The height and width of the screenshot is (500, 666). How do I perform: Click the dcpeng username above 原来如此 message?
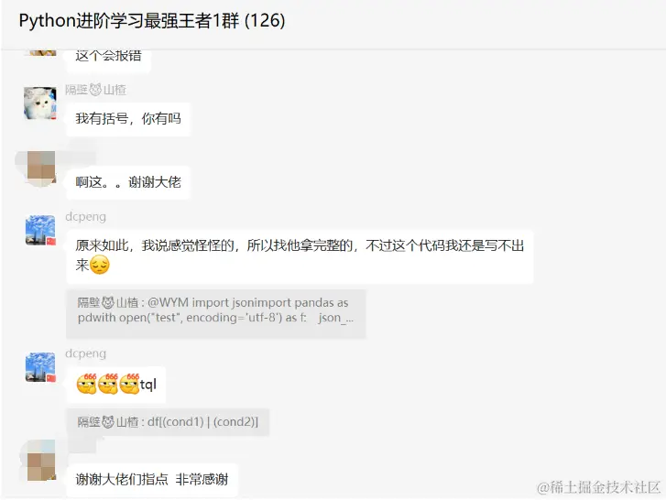coord(86,216)
